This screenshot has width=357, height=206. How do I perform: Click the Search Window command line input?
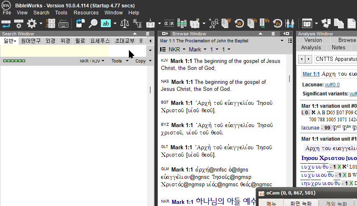click(73, 51)
